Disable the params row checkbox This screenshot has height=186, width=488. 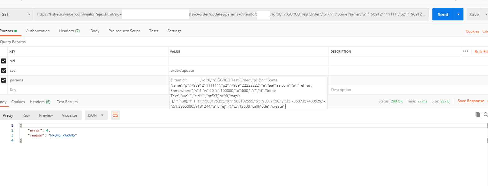[4, 80]
